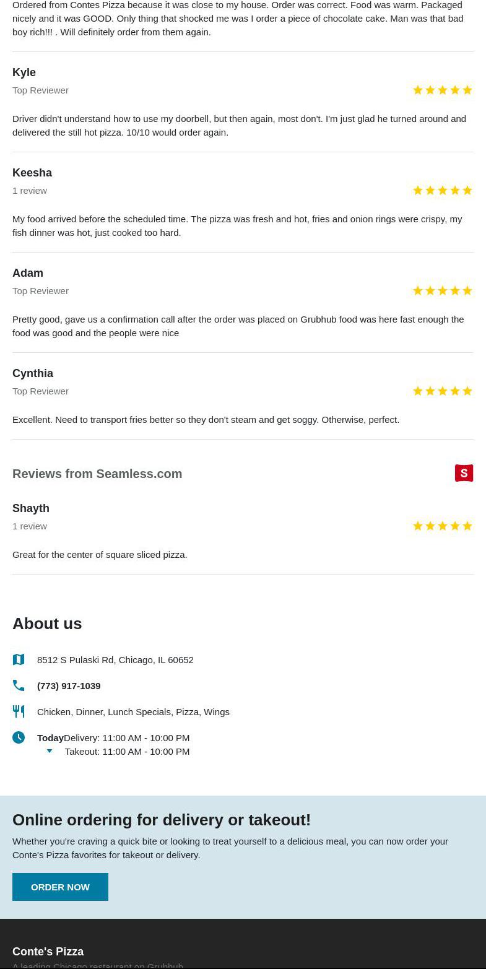The width and height of the screenshot is (486, 969).
Task: Click Kyle's five-star rating
Action: 442,90
